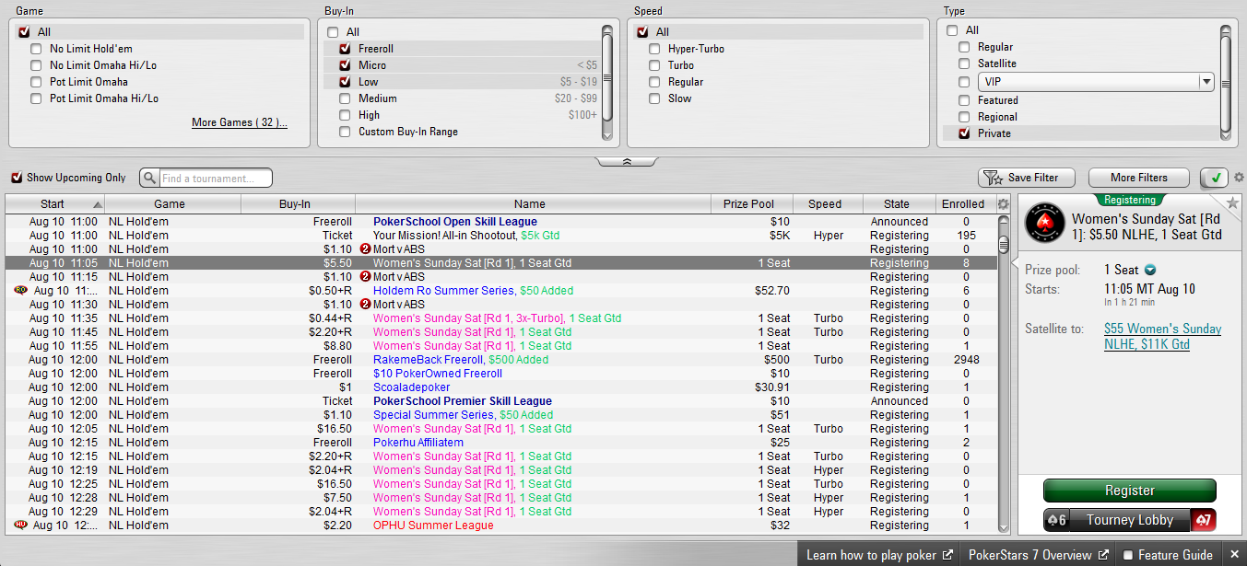Collapse the filter panel with chevron tab
The height and width of the screenshot is (566, 1247).
(x=627, y=161)
